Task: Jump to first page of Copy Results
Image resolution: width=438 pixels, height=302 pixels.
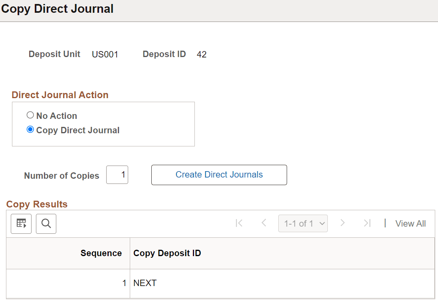Action: [x=239, y=223]
